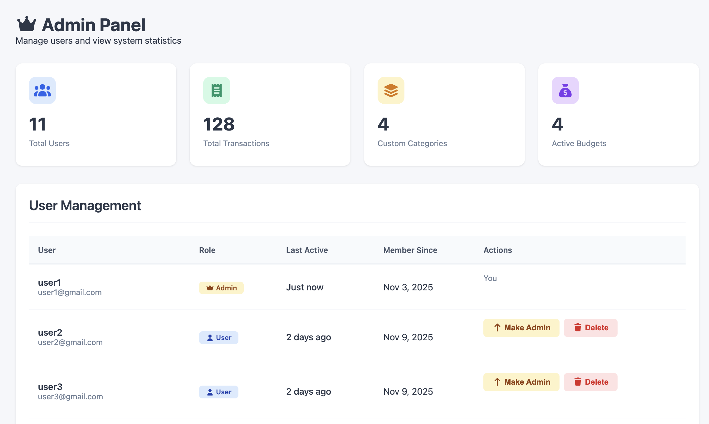Click the crown icon next to Admin Panel title

point(27,24)
